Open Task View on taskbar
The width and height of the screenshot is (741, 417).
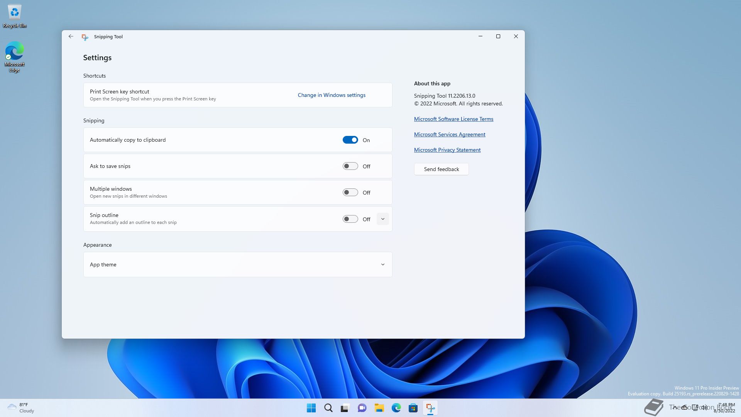tap(345, 408)
